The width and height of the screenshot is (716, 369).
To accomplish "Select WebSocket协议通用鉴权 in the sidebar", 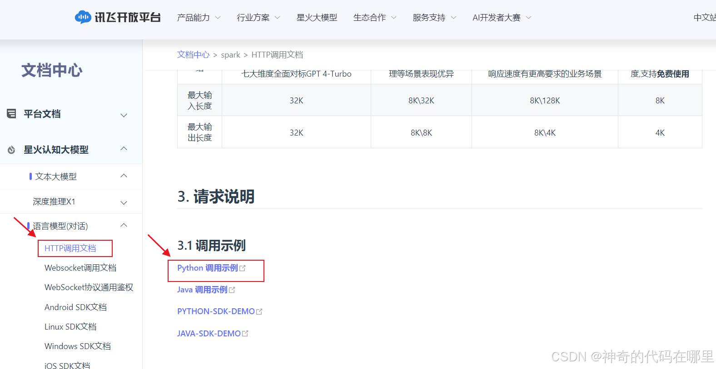I will (89, 287).
